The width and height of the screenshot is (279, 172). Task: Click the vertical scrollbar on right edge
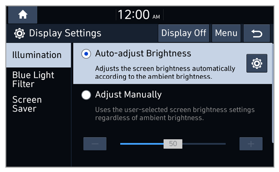tap(273, 93)
